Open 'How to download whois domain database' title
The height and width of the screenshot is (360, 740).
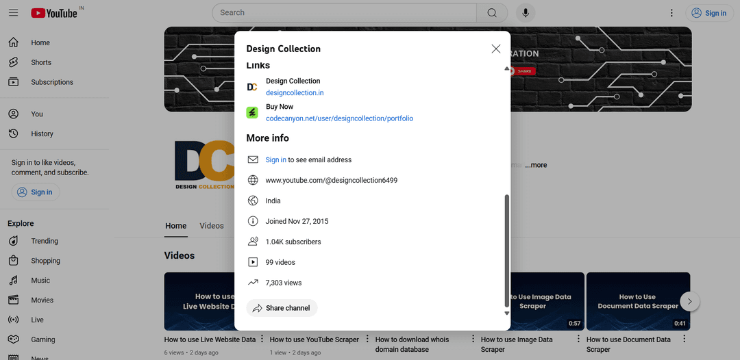coord(412,344)
